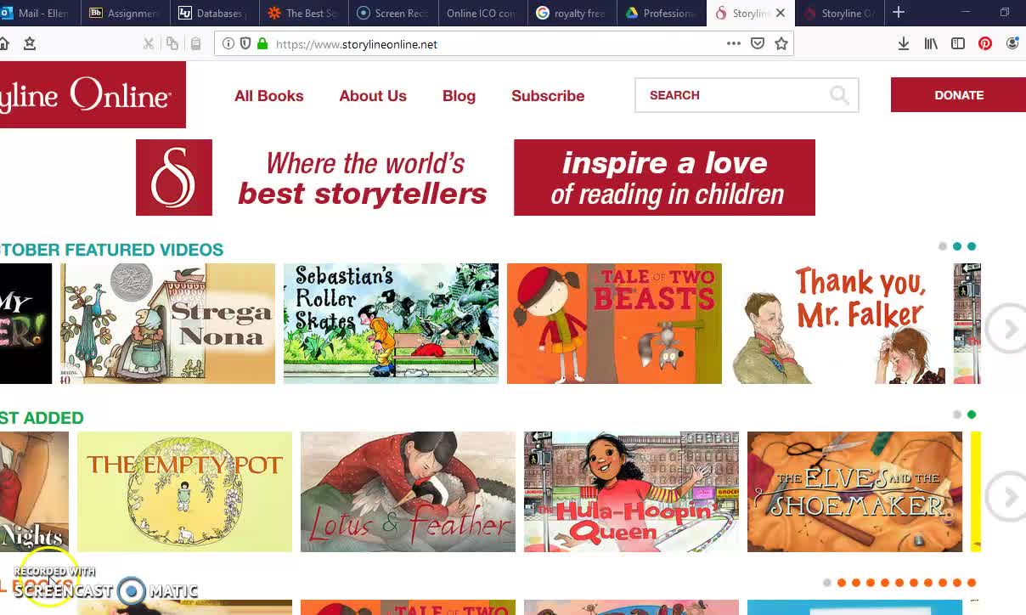The height and width of the screenshot is (615, 1026).
Task: Select second dot of featured videos pager
Action: (x=957, y=246)
